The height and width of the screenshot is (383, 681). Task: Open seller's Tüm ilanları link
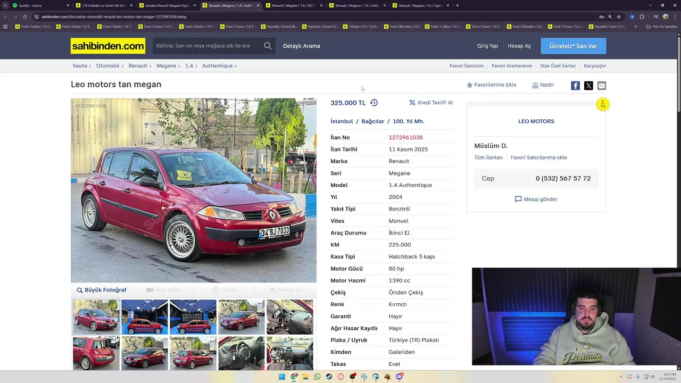pos(488,157)
